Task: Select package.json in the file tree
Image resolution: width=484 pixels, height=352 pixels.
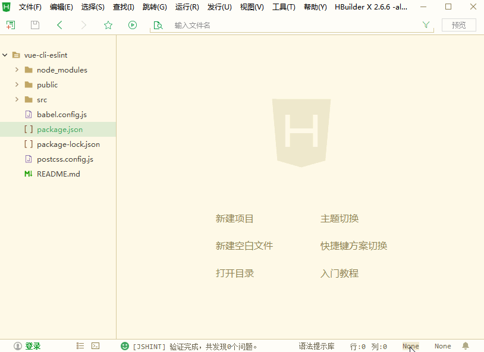Action: pos(58,130)
